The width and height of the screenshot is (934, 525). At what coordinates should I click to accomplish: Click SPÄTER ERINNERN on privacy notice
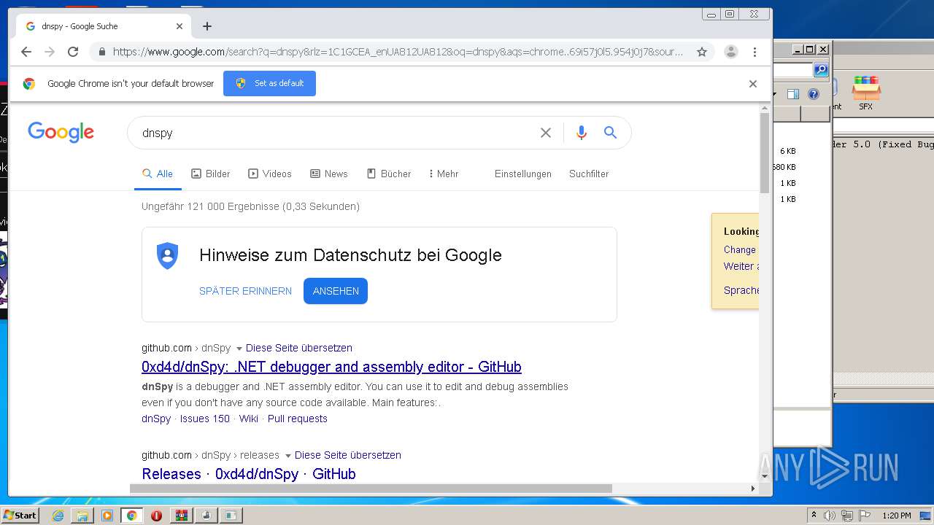click(x=245, y=291)
